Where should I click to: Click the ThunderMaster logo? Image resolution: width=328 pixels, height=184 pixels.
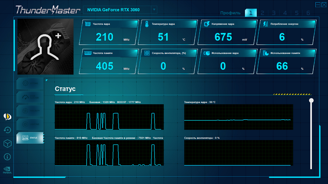click(x=48, y=10)
